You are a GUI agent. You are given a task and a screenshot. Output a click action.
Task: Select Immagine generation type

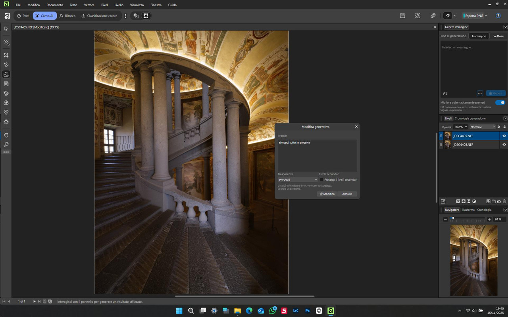pyautogui.click(x=479, y=36)
